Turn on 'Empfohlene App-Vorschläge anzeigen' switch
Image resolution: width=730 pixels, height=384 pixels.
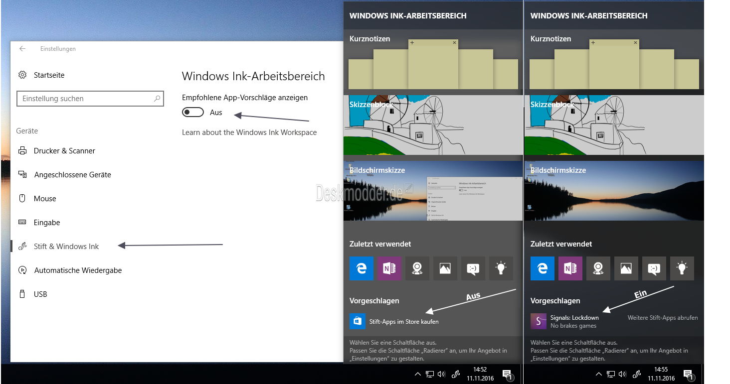pos(193,113)
